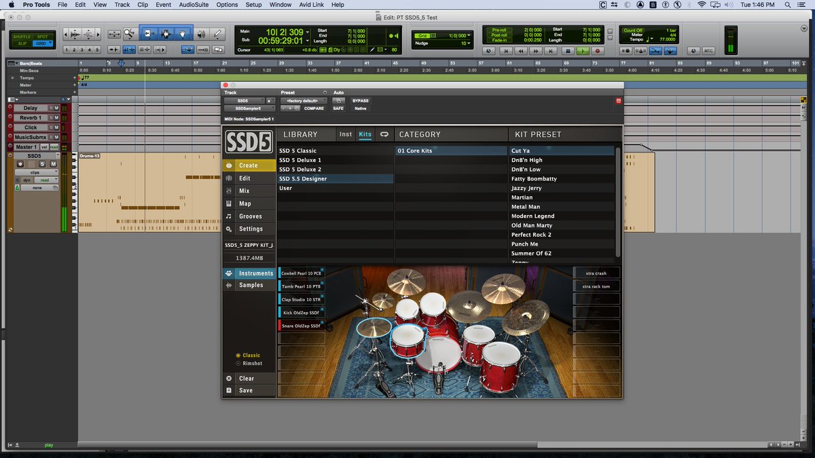Open the Map panel in SSD5

coord(249,203)
